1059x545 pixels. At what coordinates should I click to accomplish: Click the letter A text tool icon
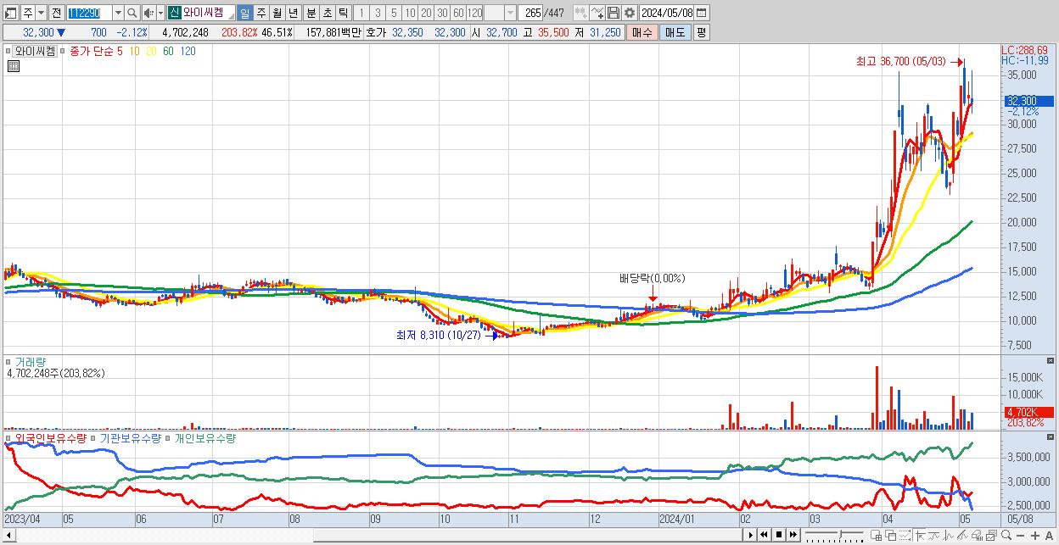coord(1049,536)
